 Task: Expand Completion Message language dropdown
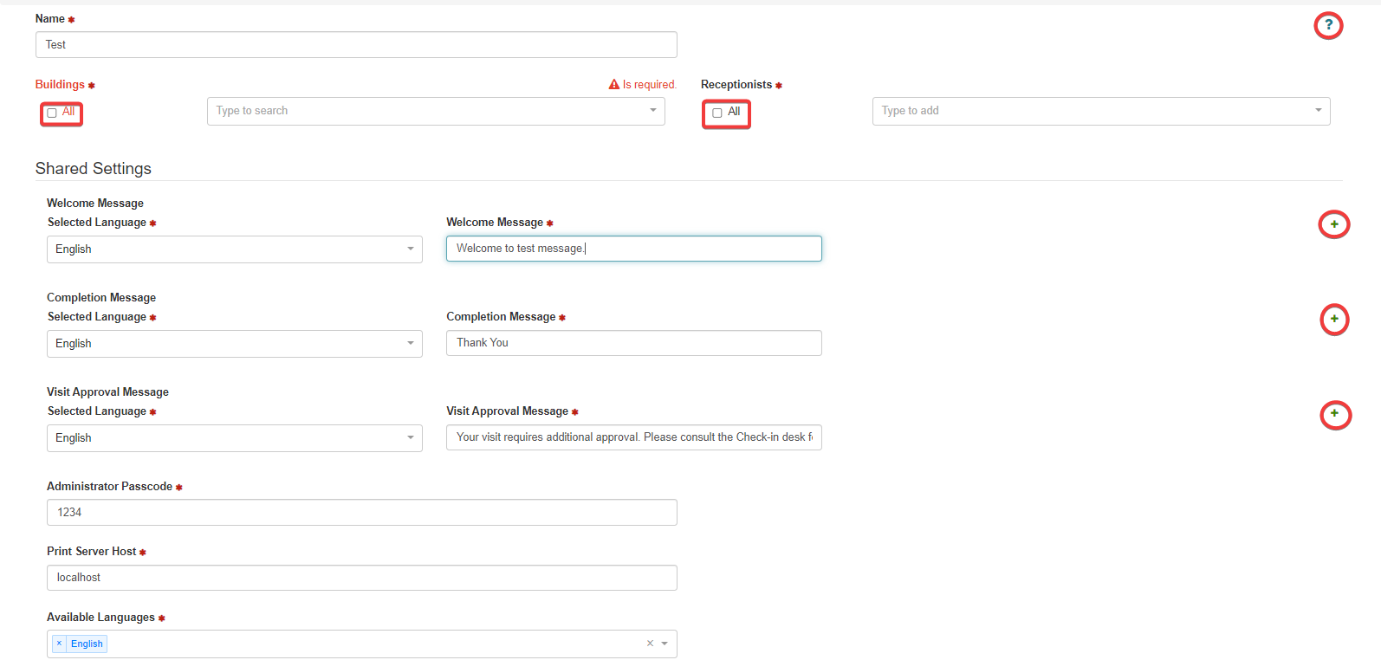coord(234,344)
